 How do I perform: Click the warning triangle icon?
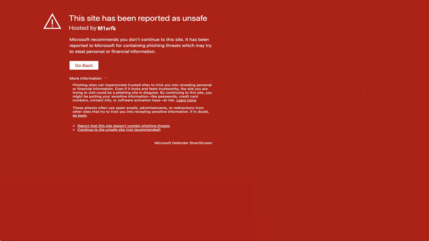(x=52, y=21)
